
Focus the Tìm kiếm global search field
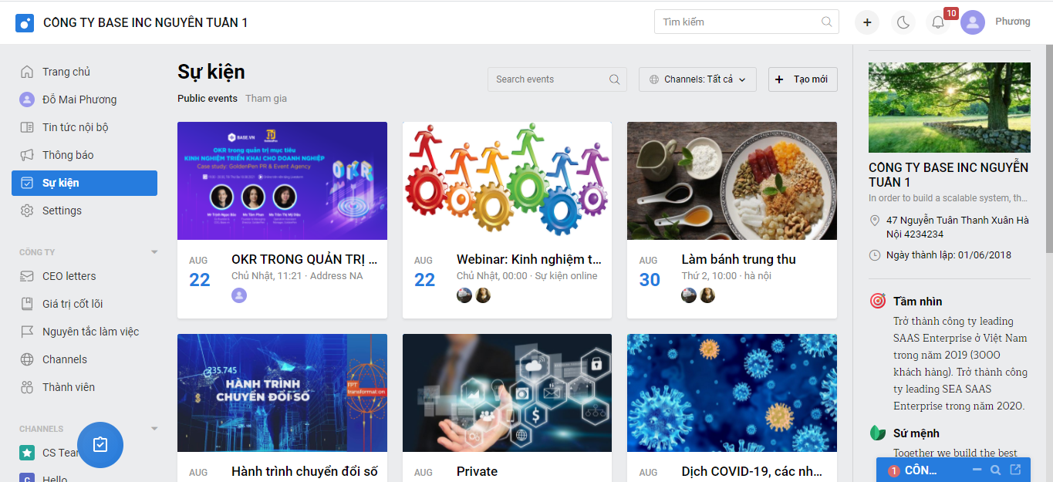[x=746, y=22]
